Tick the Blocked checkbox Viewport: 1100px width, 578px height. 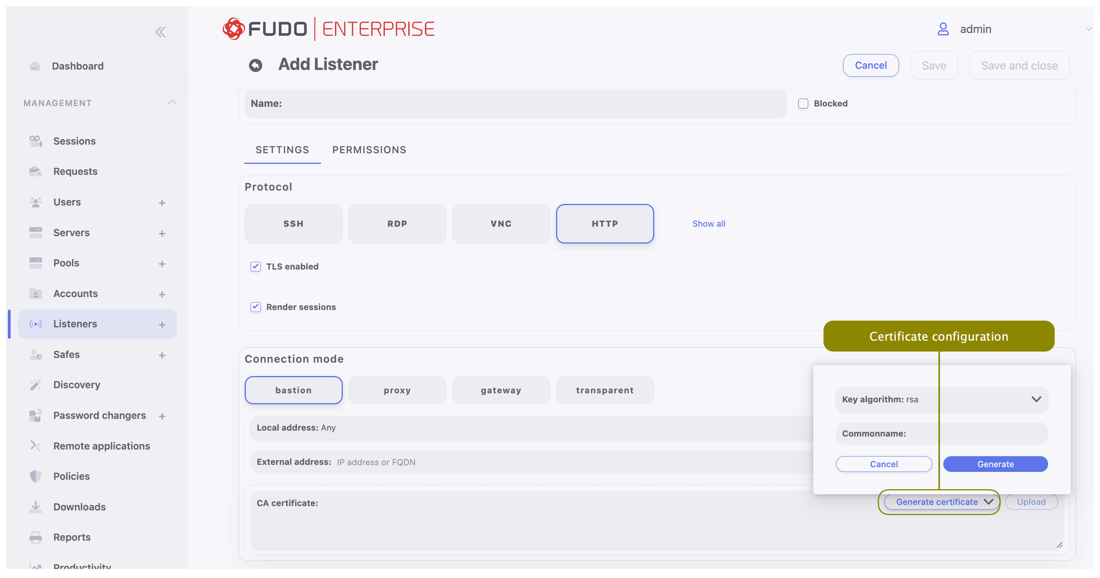803,103
